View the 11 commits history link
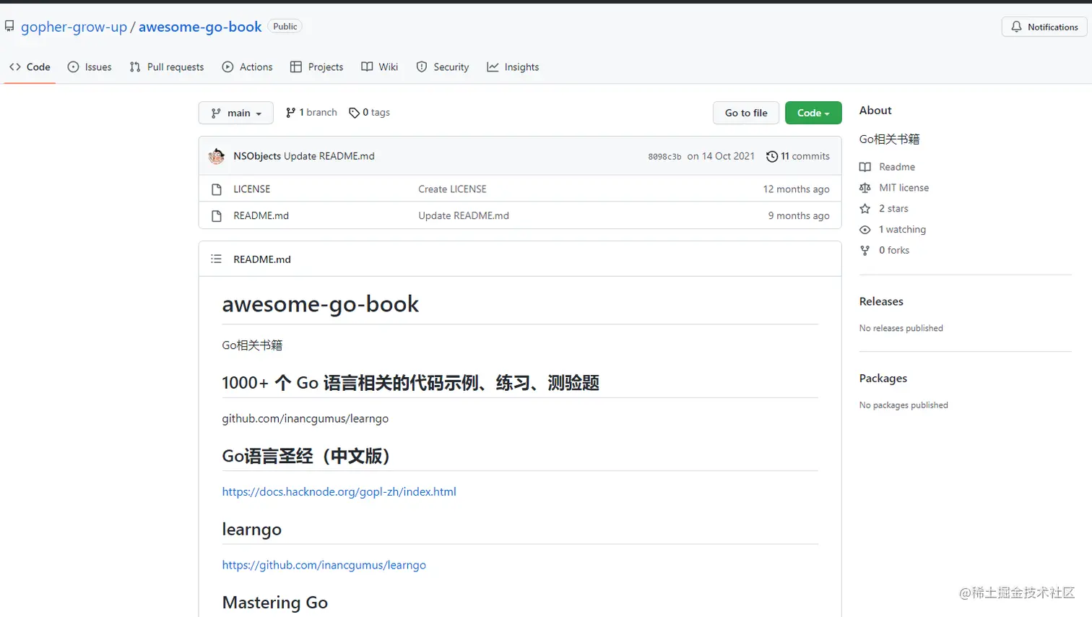Screen dimensions: 1092x617 click(x=798, y=156)
